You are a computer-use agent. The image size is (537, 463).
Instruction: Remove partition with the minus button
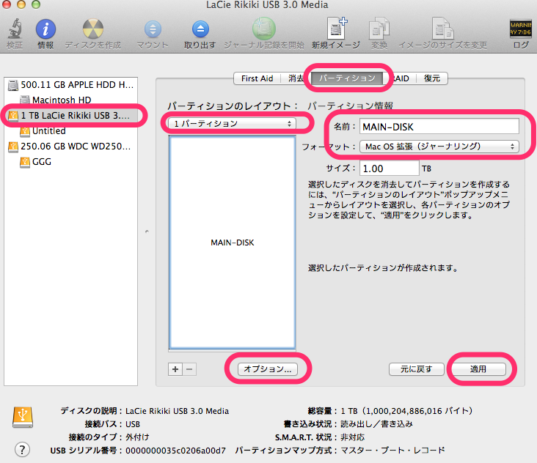(x=189, y=369)
